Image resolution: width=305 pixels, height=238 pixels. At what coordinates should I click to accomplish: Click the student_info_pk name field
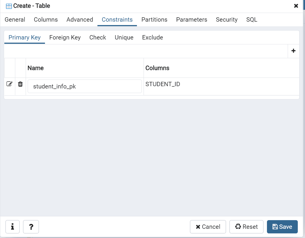point(85,86)
